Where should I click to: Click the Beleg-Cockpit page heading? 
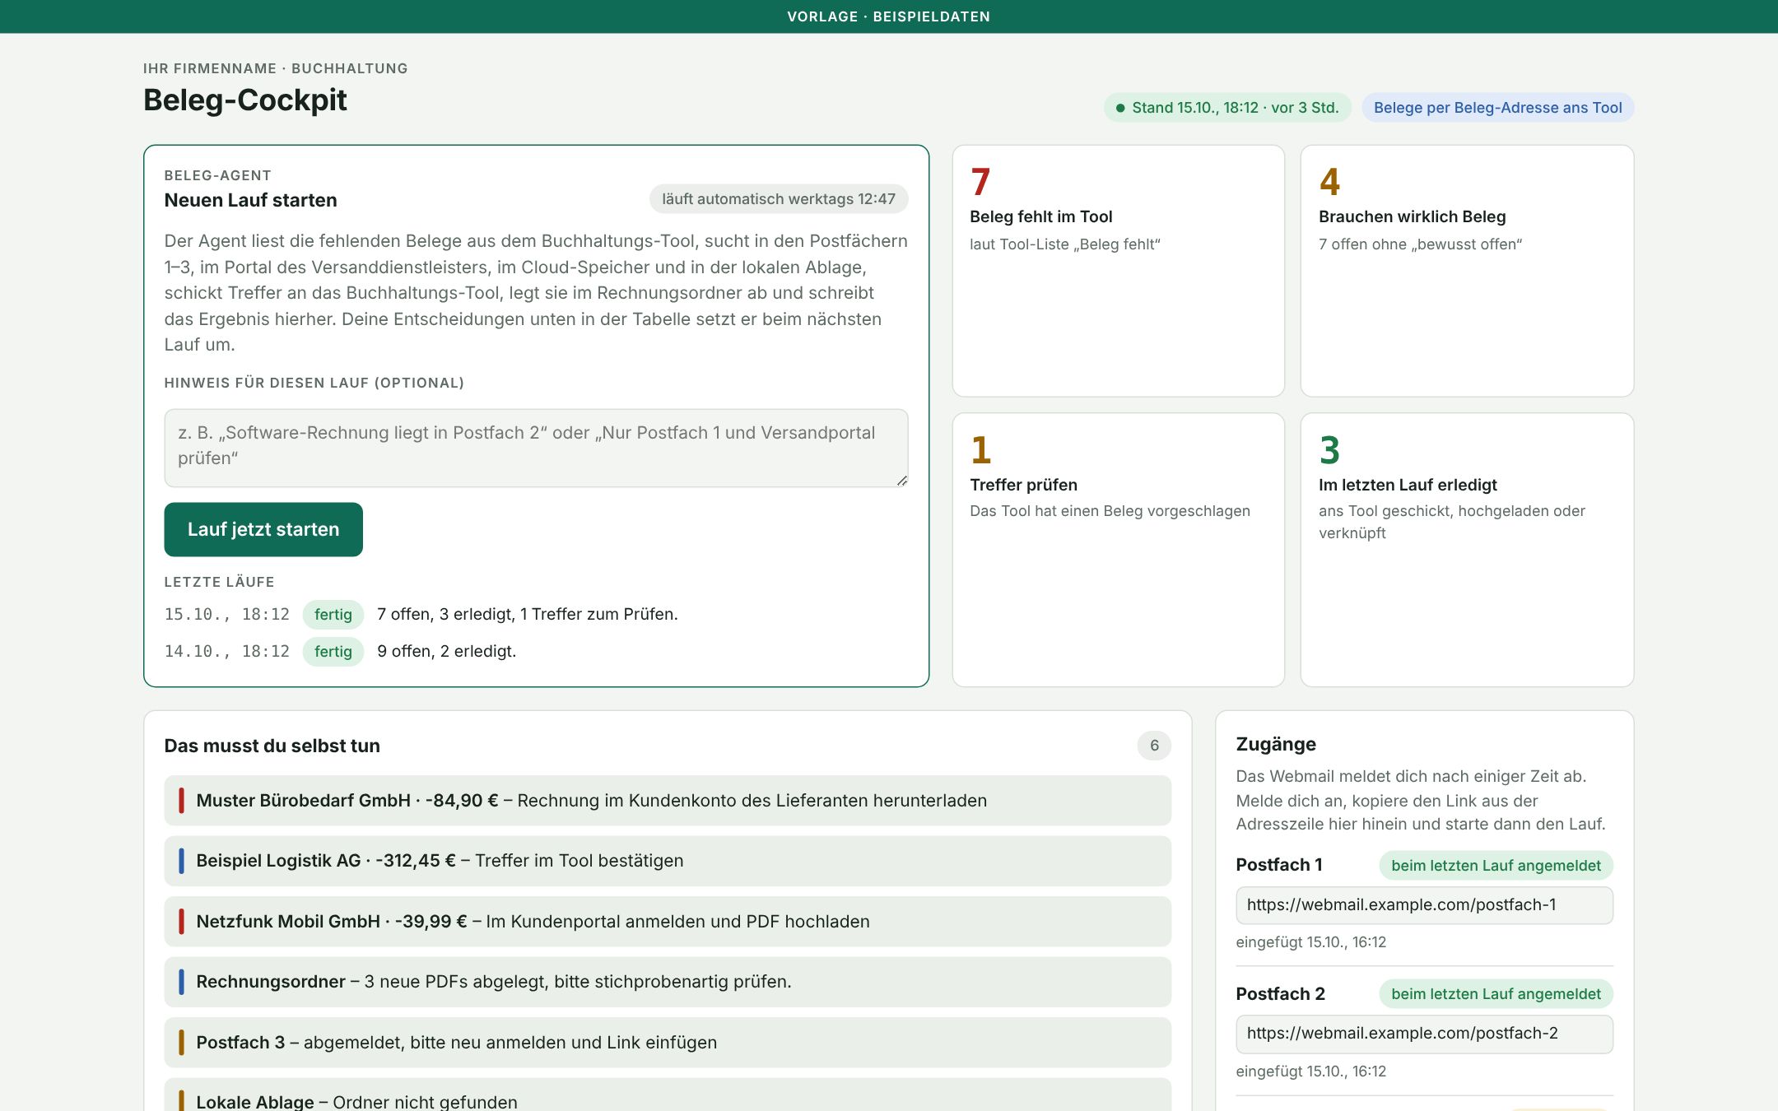coord(245,100)
